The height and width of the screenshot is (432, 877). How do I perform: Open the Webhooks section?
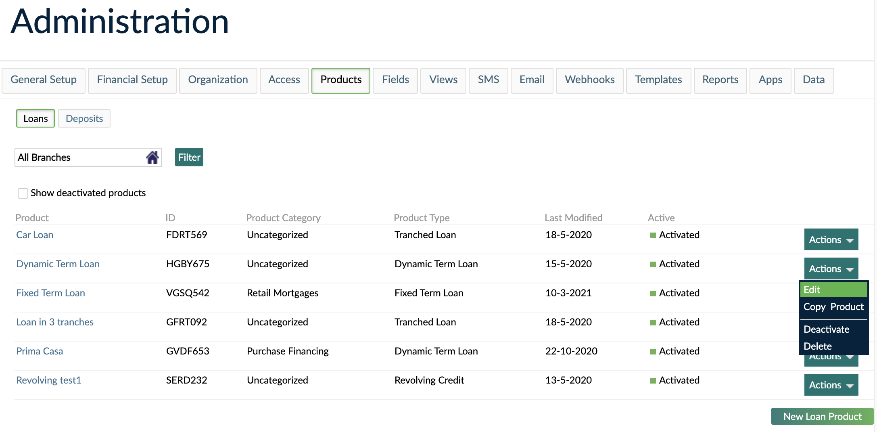(589, 80)
